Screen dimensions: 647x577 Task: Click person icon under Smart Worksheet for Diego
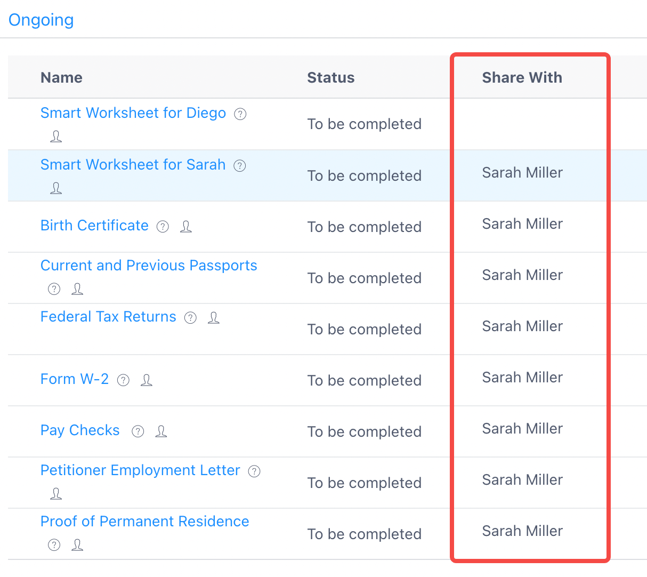[x=56, y=137]
